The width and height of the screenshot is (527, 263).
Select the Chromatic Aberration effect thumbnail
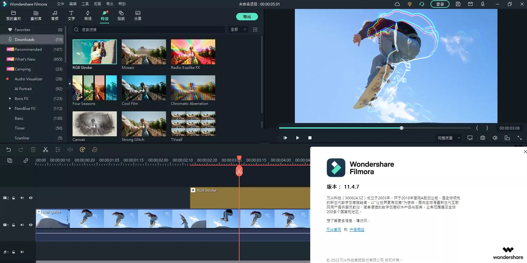[x=193, y=88]
